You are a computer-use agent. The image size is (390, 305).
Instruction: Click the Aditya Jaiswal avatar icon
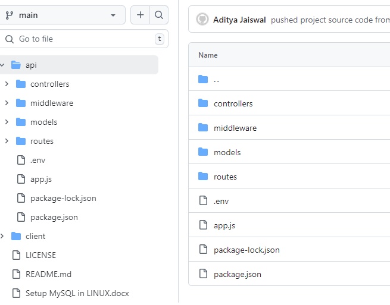tap(202, 20)
